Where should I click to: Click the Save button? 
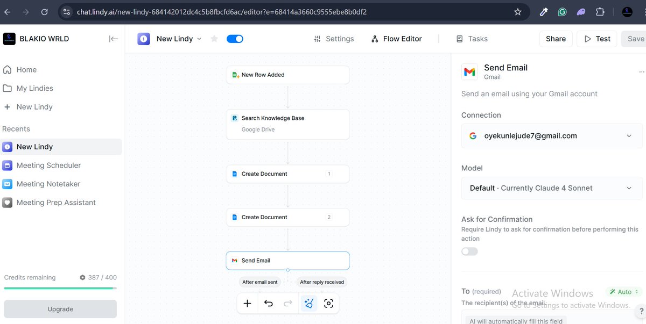(634, 39)
